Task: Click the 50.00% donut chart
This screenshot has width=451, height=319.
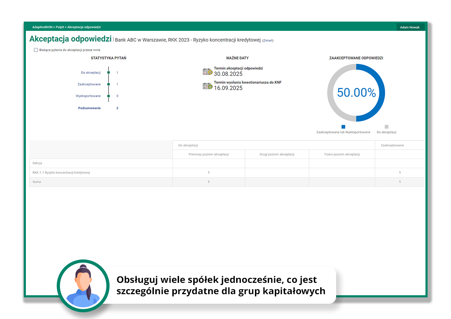Action: click(x=356, y=93)
